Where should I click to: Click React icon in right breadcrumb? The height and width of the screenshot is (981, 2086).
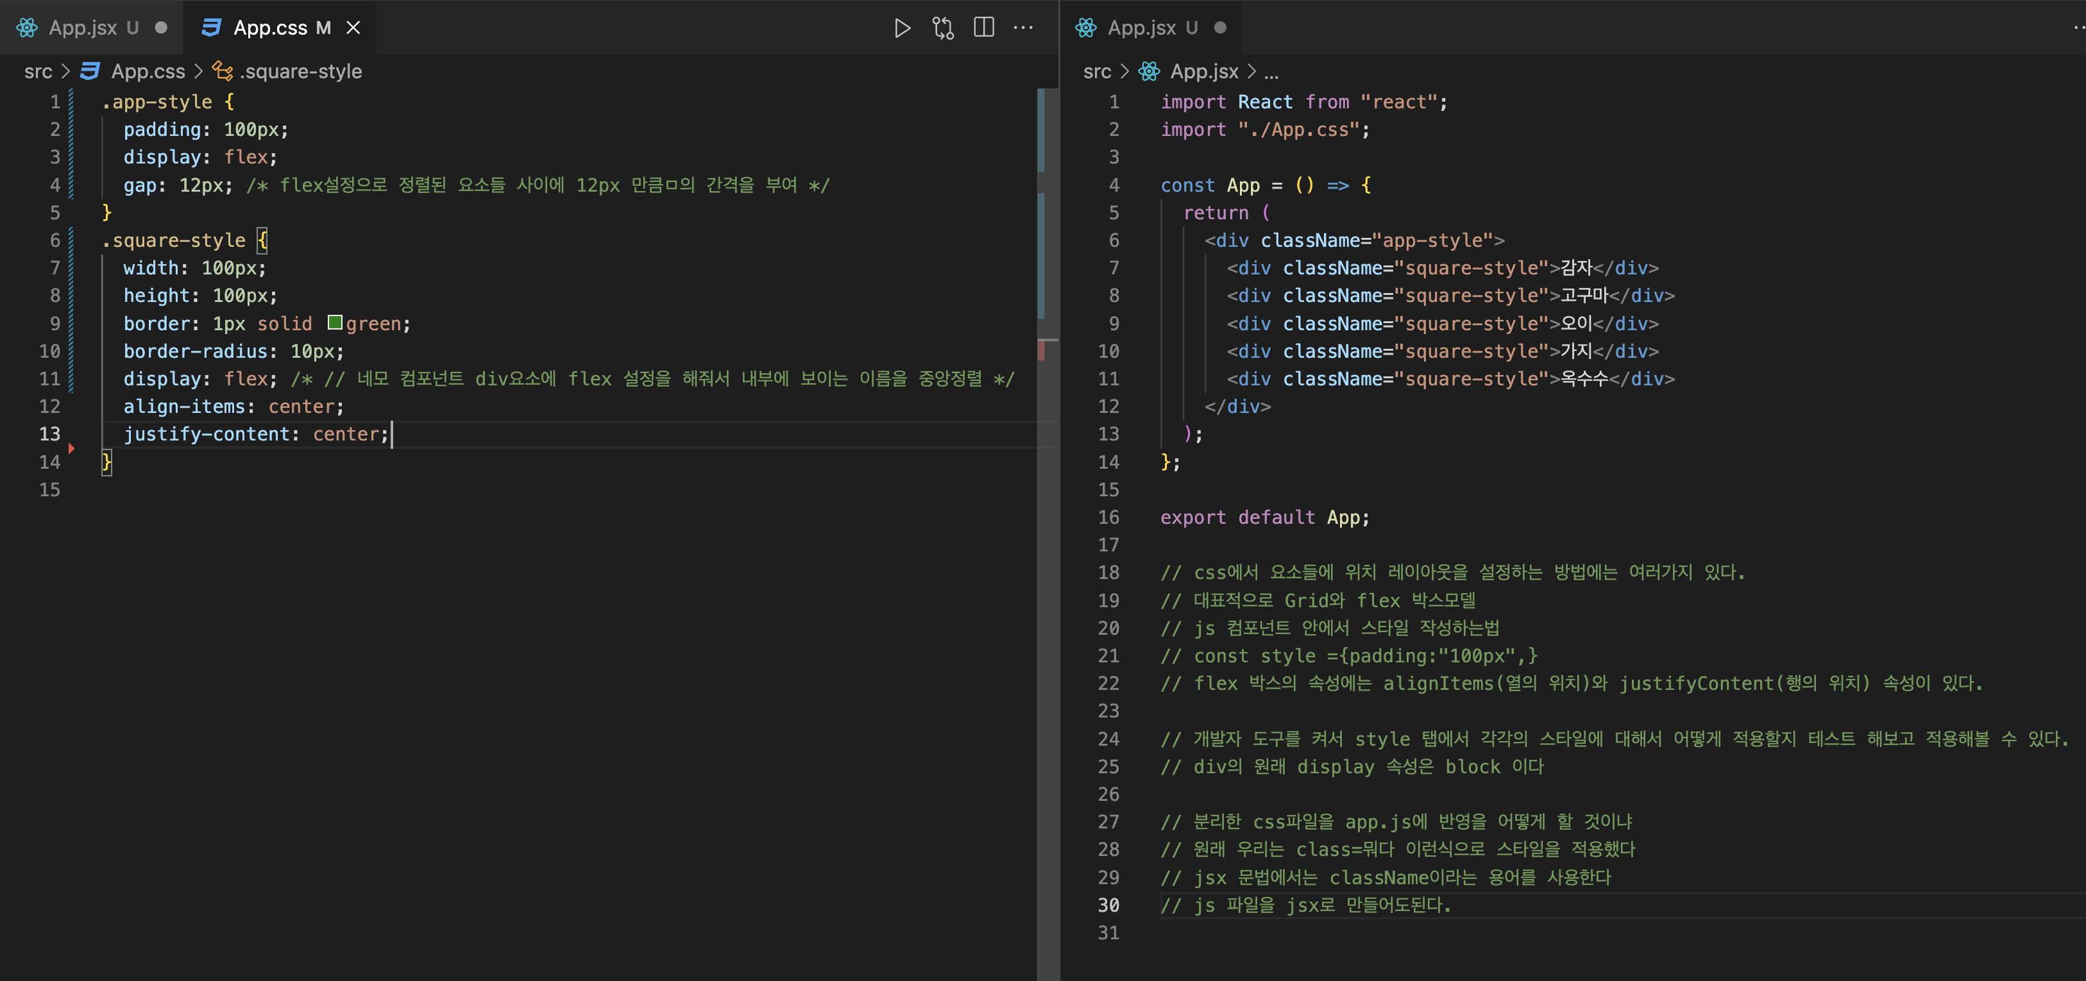(1149, 71)
